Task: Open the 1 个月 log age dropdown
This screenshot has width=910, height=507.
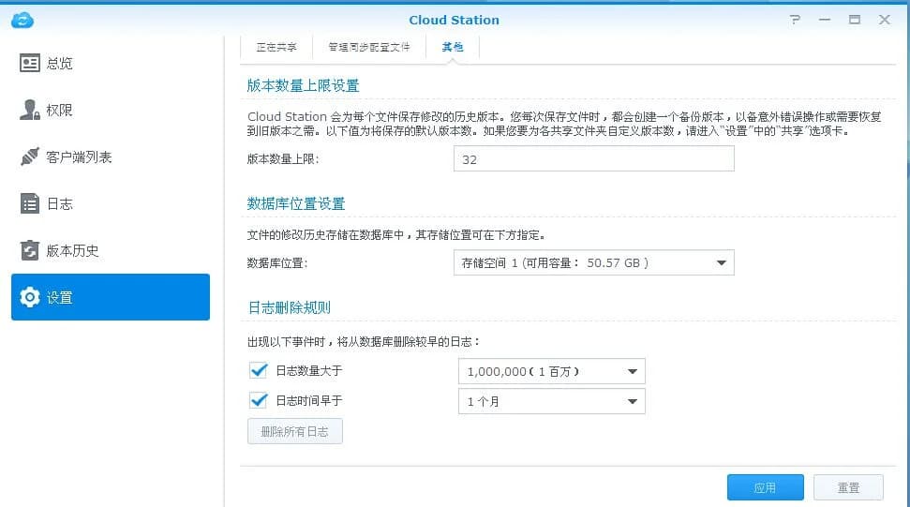Action: [552, 401]
